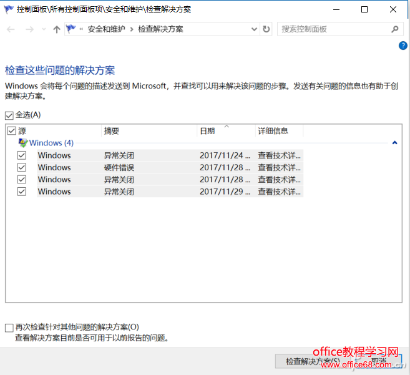Select the 2017/11/24 date cell

[x=225, y=155]
